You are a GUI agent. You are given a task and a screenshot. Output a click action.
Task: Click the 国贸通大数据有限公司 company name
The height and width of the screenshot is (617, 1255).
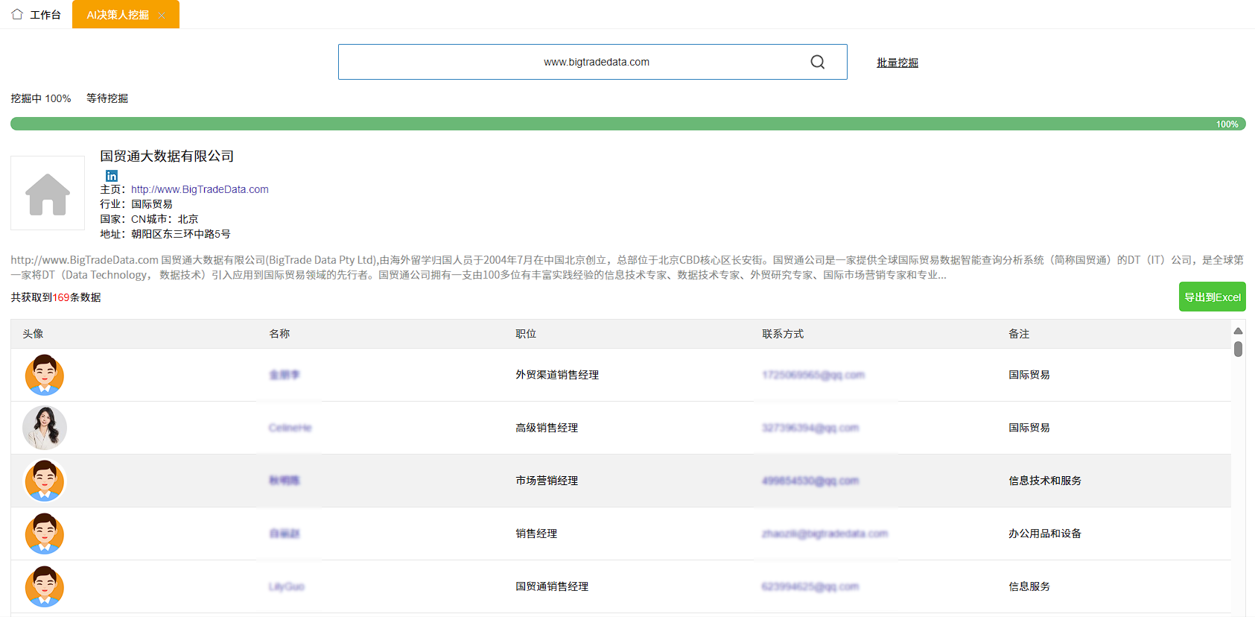(167, 156)
